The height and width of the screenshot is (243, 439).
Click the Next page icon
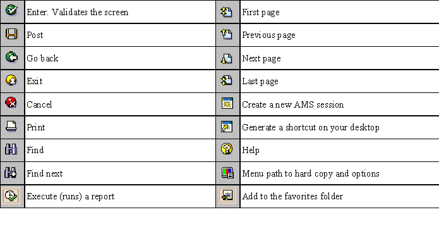[227, 58]
